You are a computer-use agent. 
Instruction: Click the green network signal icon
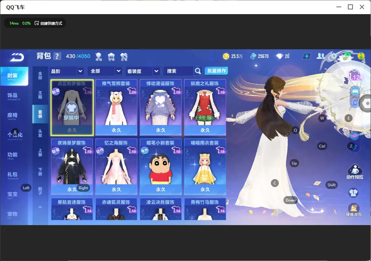[347, 56]
